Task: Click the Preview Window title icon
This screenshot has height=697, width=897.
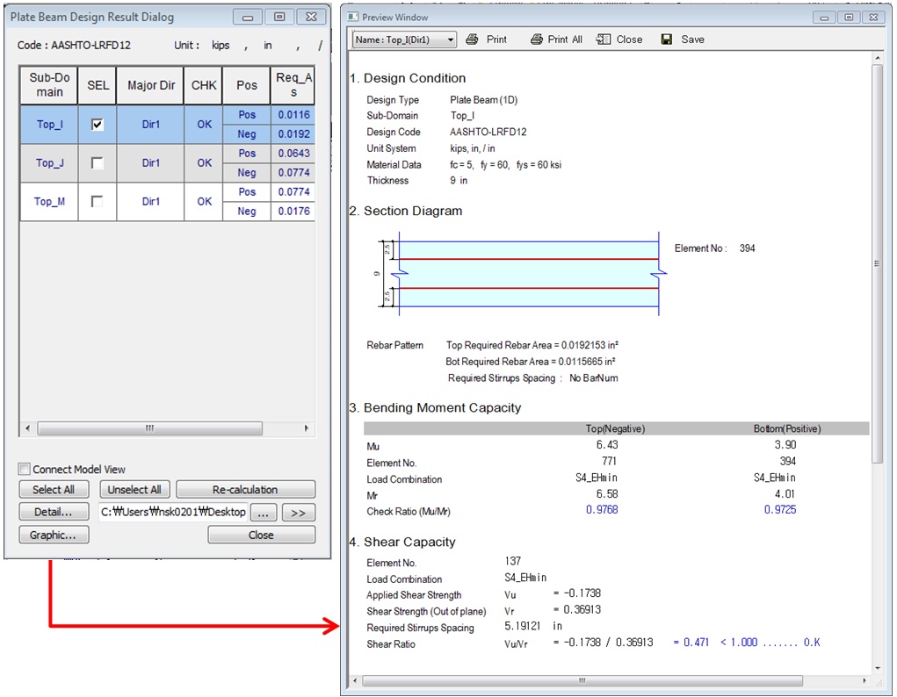Action: [352, 17]
